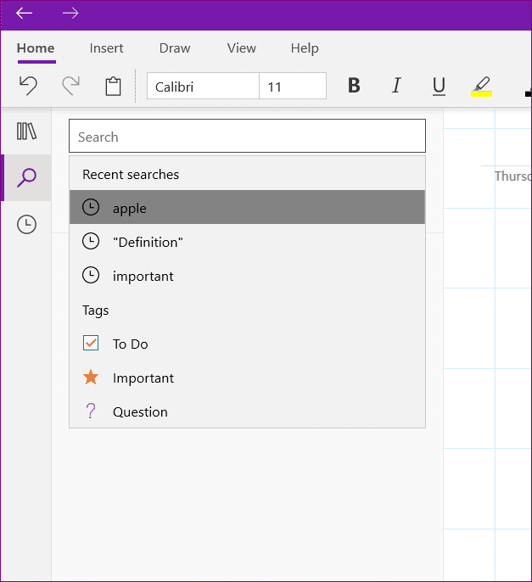Search by the Question tag

pos(247,411)
